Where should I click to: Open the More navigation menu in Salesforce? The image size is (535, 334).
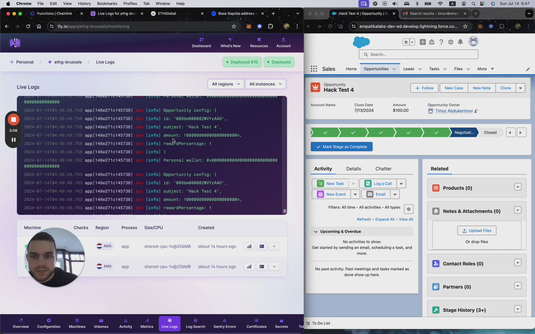tap(485, 69)
